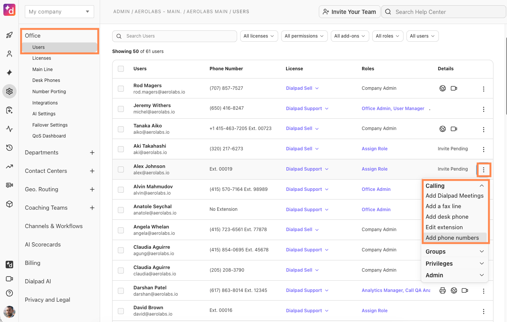507x322 pixels.
Task: Open three-dot menu for David Brown
Action: point(484,311)
